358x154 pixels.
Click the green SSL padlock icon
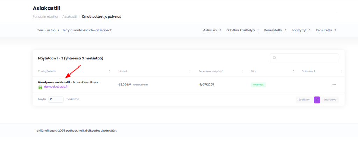click(x=40, y=87)
